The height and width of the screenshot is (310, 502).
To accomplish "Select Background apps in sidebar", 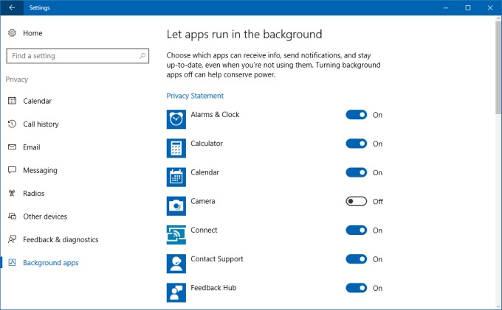I will point(51,263).
